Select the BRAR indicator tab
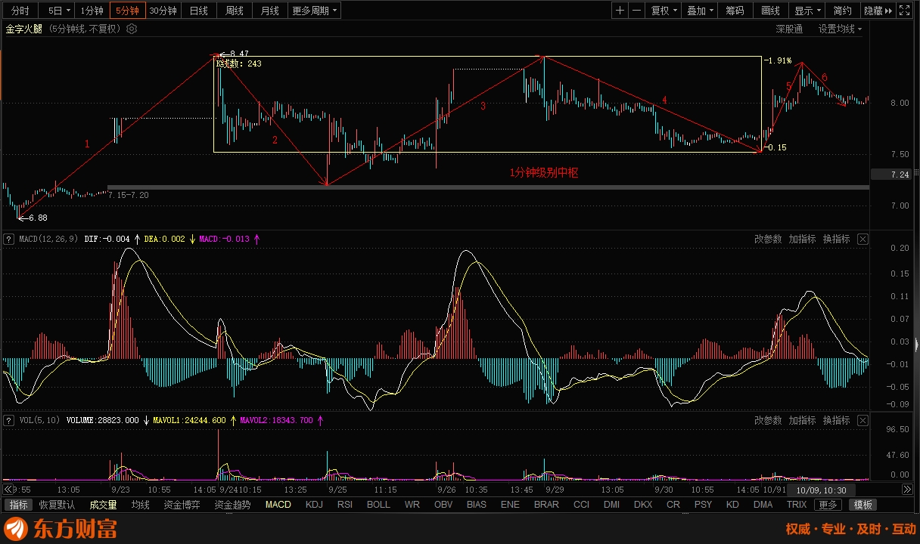Viewport: 920px width, 544px height. 546,505
